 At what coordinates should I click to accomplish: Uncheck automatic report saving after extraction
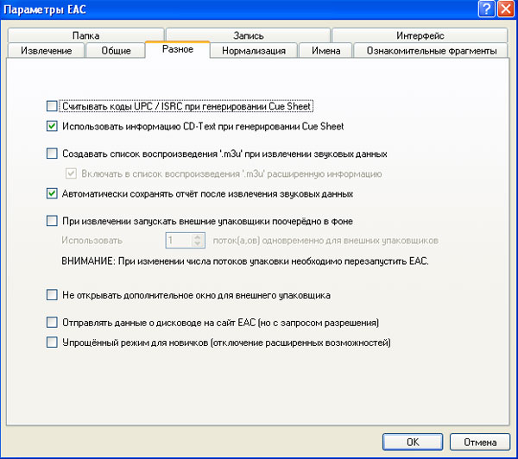(x=52, y=194)
